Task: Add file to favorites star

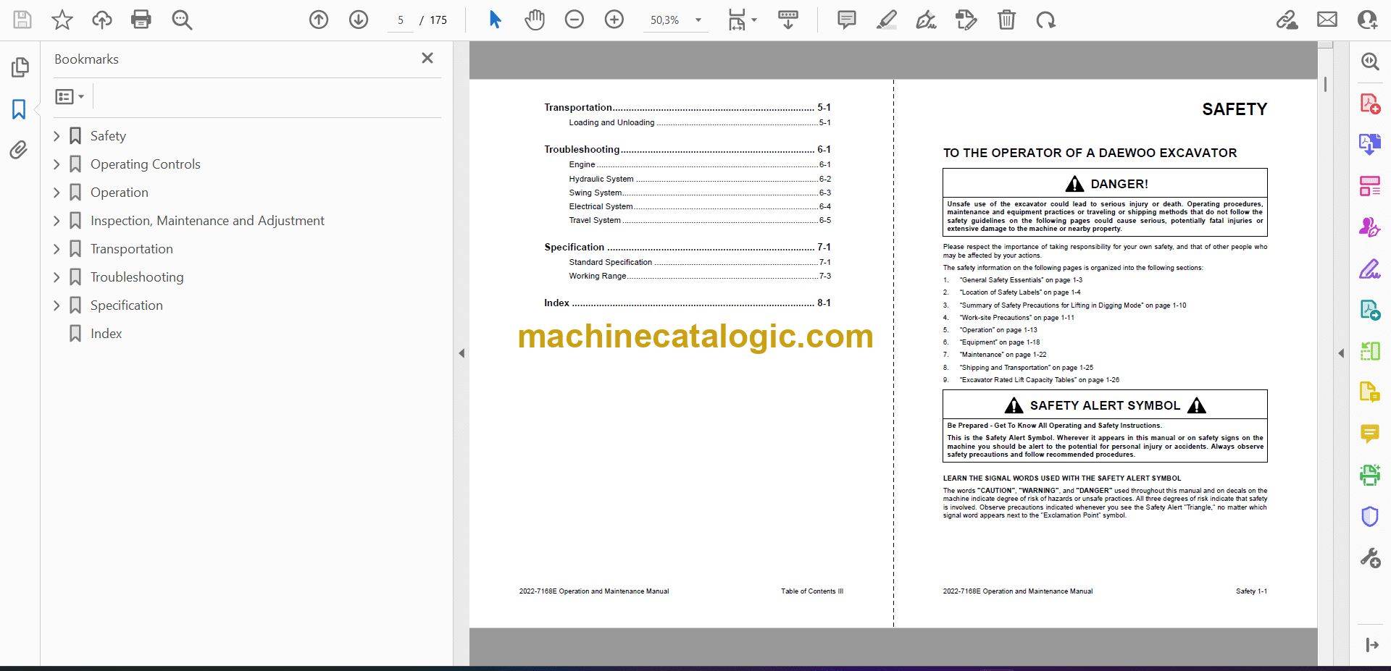Action: pos(62,20)
